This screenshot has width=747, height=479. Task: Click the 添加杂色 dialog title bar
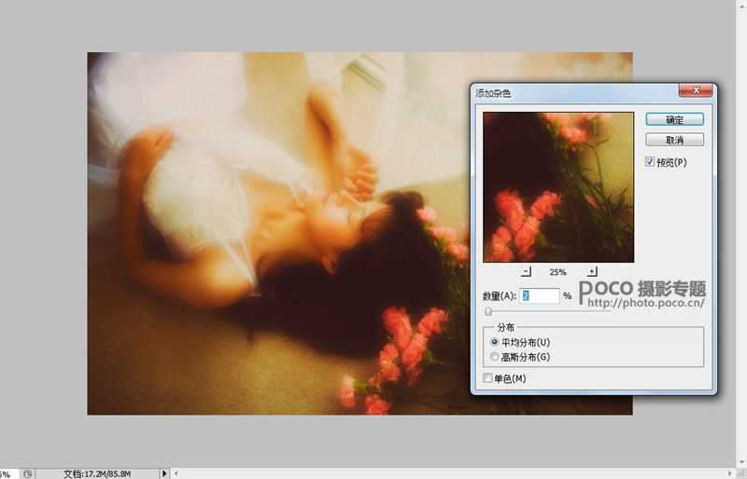(560, 92)
